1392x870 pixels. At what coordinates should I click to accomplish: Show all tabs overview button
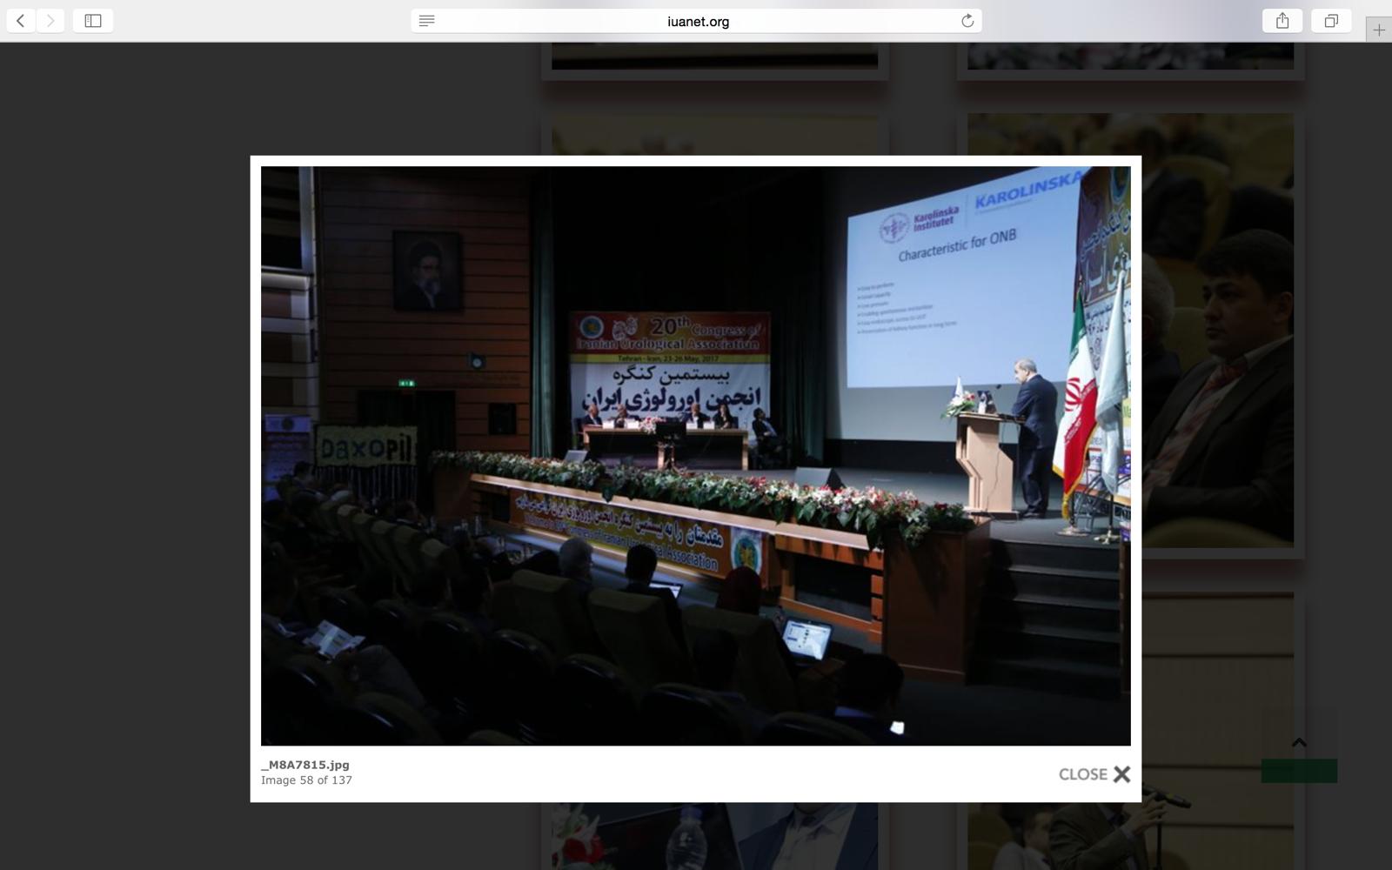click(x=1331, y=21)
